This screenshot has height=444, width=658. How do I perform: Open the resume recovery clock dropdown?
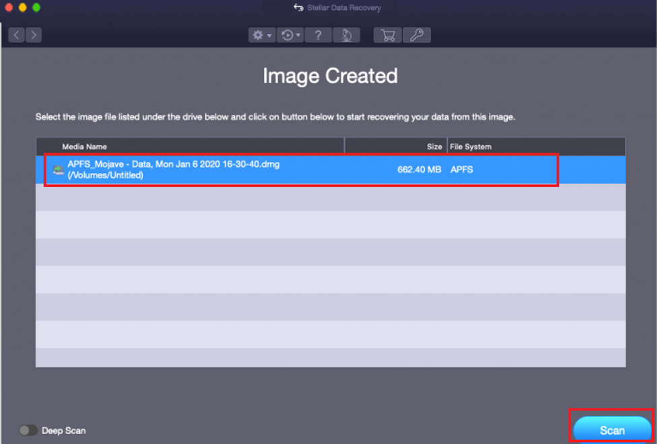pyautogui.click(x=291, y=35)
